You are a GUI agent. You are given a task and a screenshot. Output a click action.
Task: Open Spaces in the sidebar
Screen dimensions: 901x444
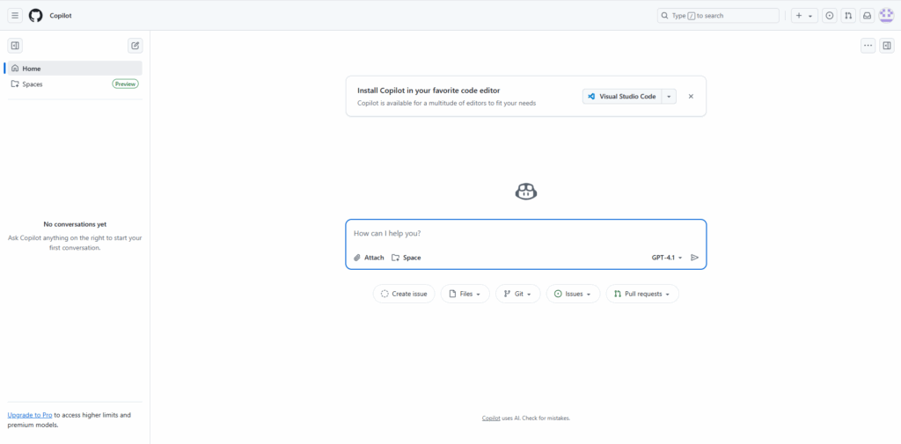[x=75, y=84]
